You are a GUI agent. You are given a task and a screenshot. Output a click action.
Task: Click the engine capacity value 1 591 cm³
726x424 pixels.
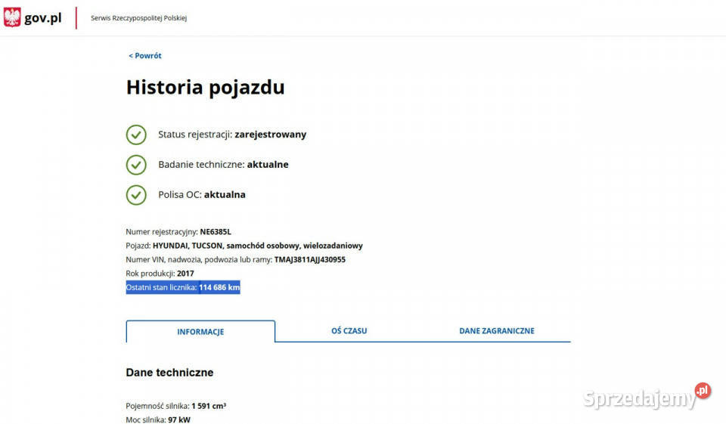click(x=209, y=406)
